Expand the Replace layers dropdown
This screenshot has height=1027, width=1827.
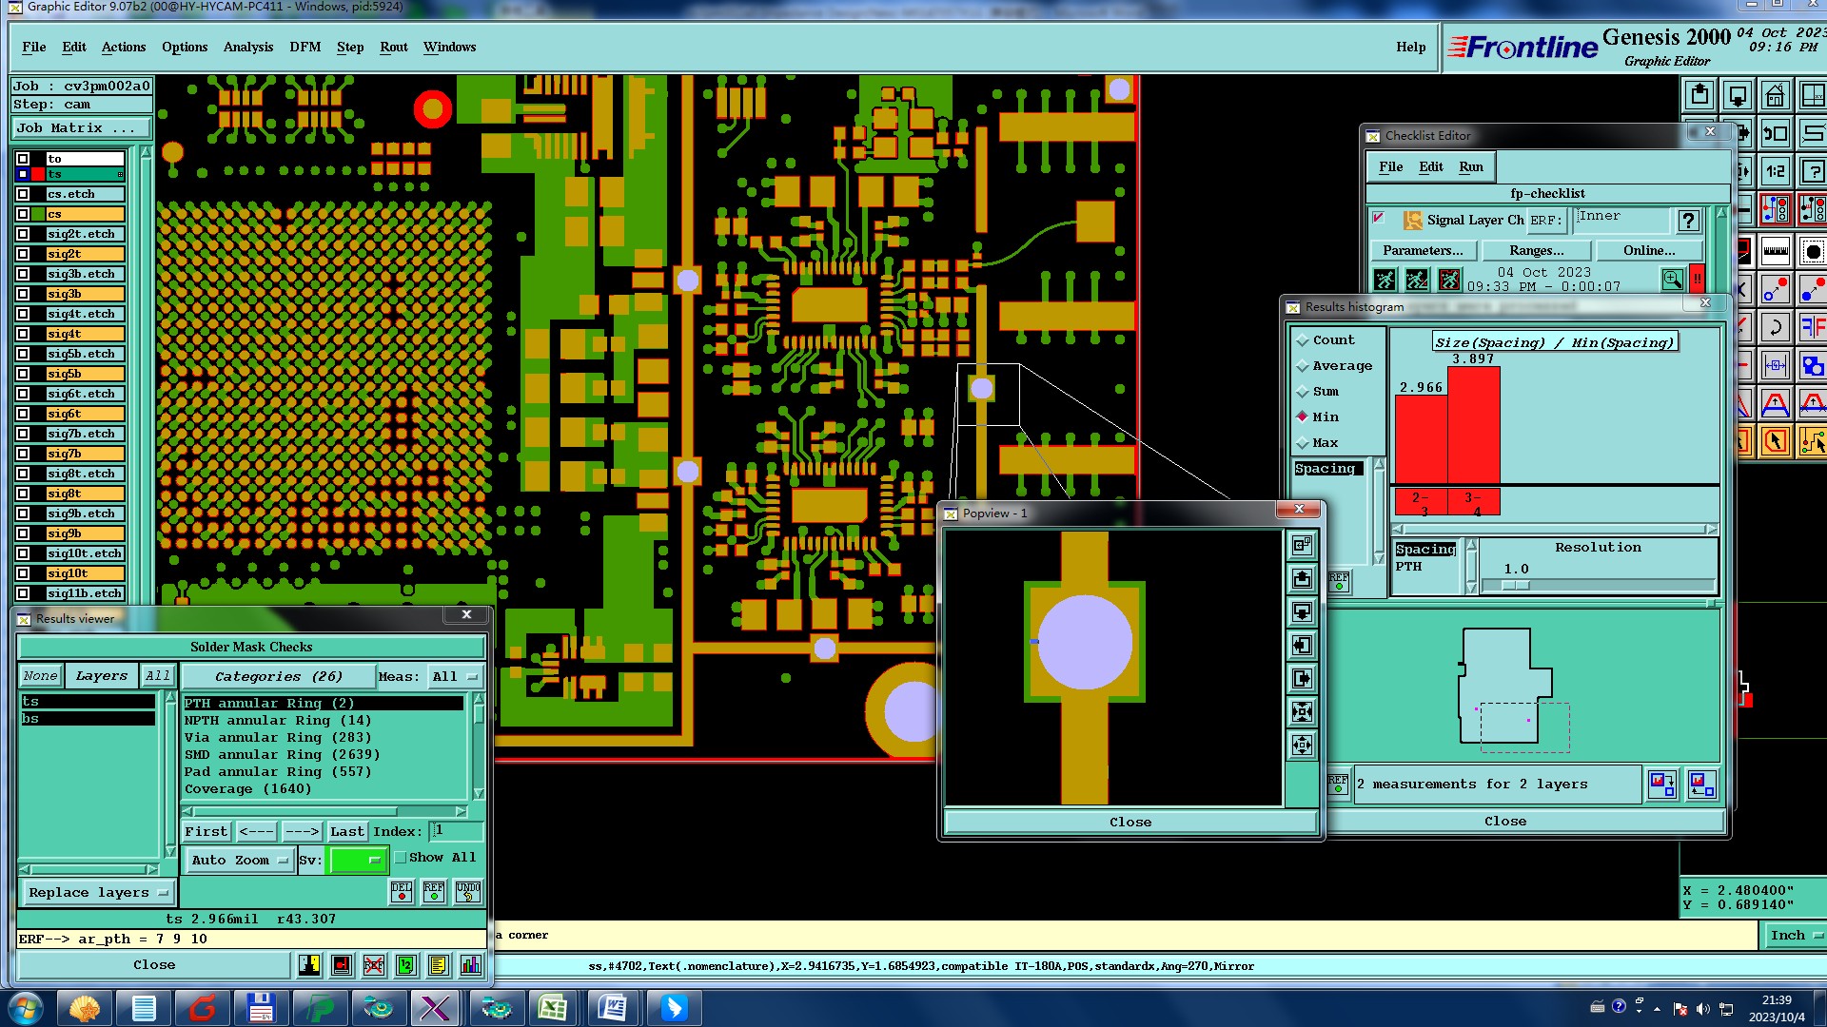[98, 892]
